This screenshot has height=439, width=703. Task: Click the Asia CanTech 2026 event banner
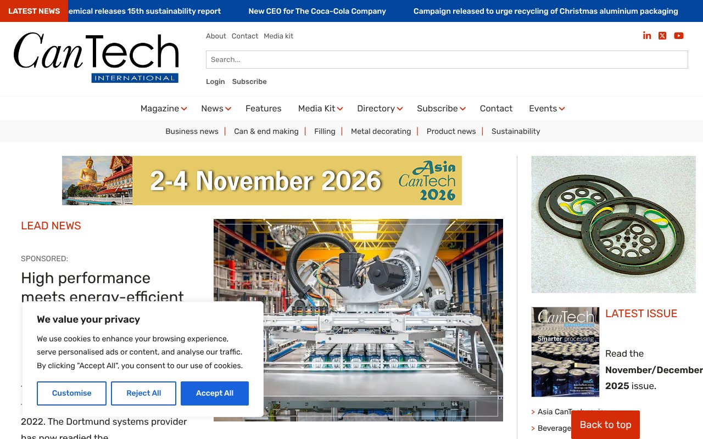(261, 180)
